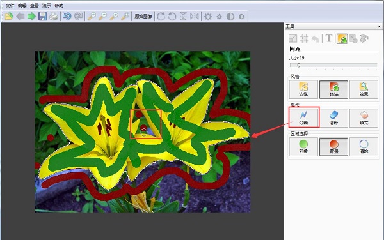Flip image vertically

(x=183, y=17)
